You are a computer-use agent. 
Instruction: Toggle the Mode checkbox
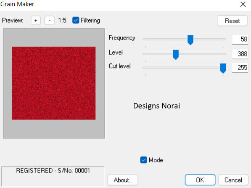coord(143,160)
